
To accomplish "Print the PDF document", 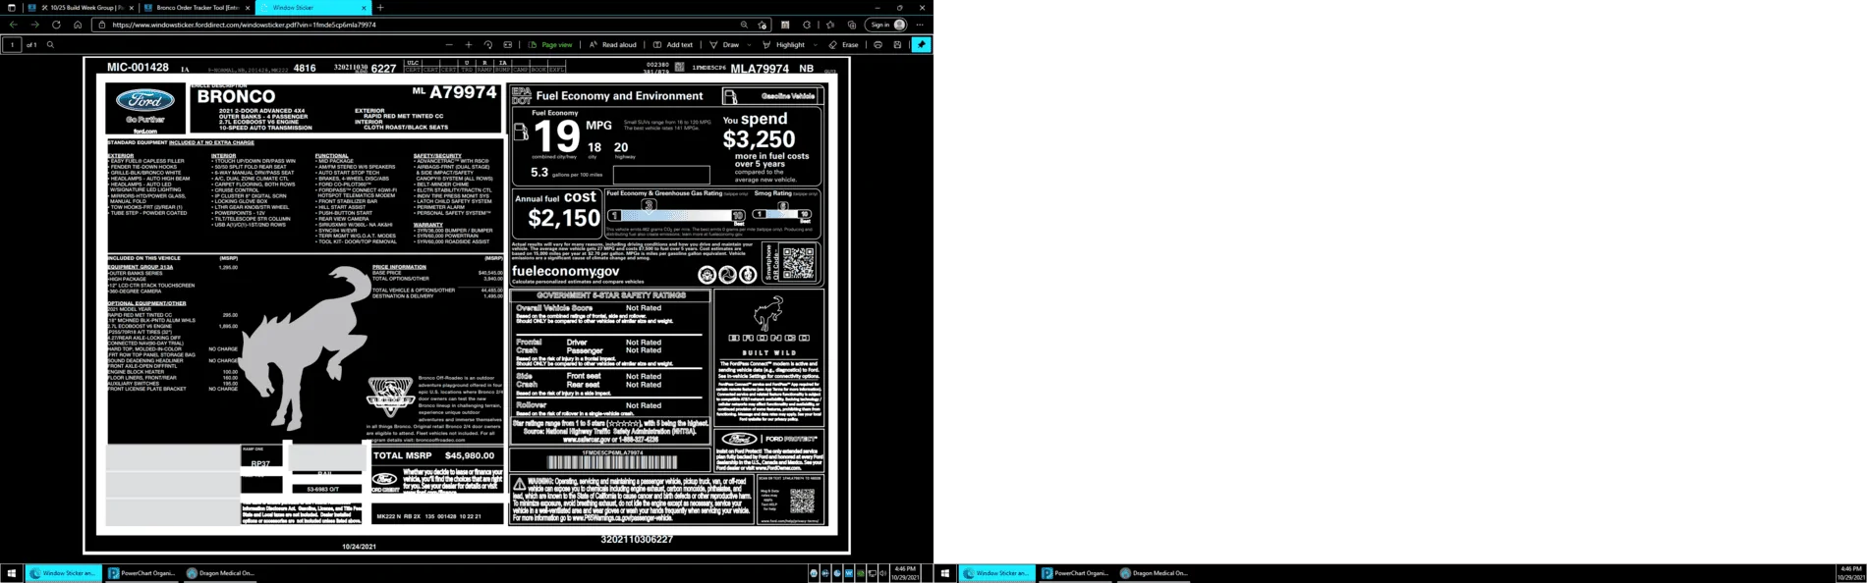I will pyautogui.click(x=877, y=44).
